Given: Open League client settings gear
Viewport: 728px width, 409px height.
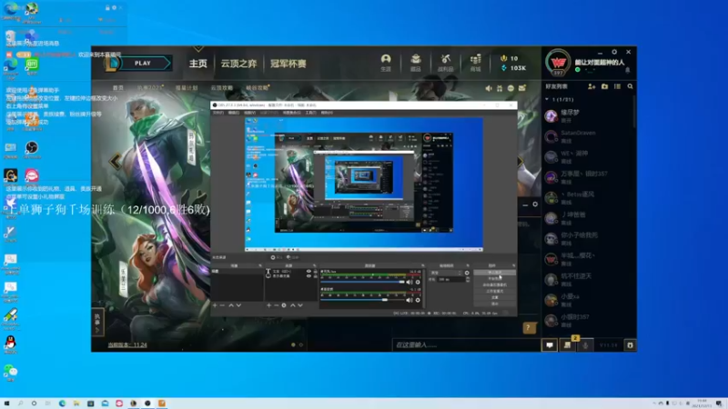Looking at the screenshot, I should [x=614, y=52].
